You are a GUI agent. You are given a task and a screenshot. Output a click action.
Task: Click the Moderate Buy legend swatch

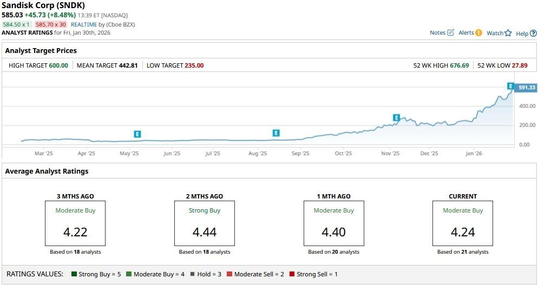click(x=129, y=274)
